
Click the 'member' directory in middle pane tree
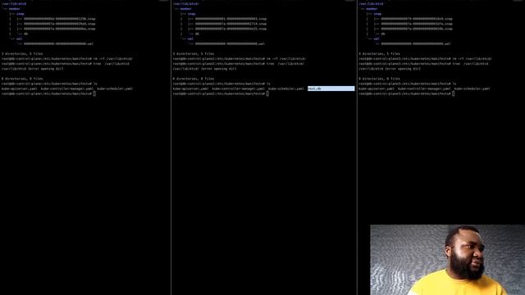click(x=185, y=9)
